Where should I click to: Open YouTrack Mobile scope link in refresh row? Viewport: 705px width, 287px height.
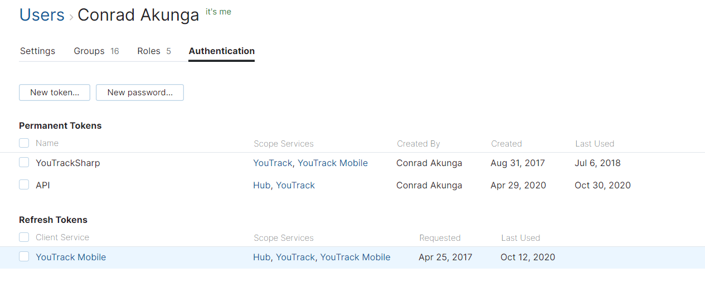pos(355,257)
